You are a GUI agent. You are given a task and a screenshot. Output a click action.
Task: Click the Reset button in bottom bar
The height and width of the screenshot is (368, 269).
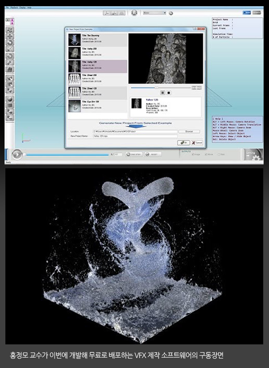tap(153, 155)
